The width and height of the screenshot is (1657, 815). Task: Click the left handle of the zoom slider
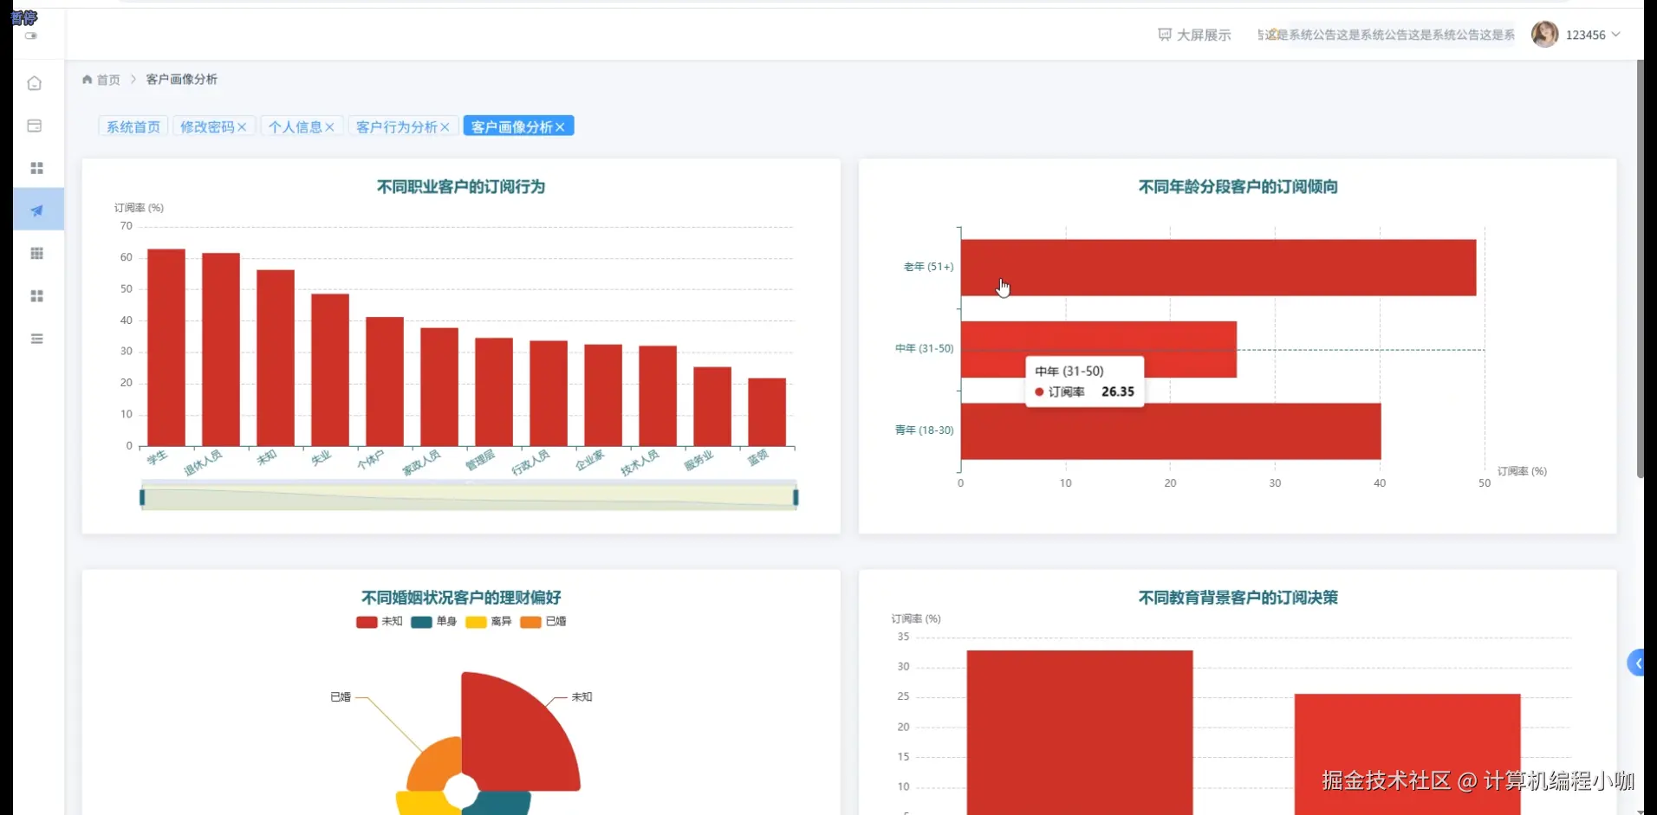(142, 497)
